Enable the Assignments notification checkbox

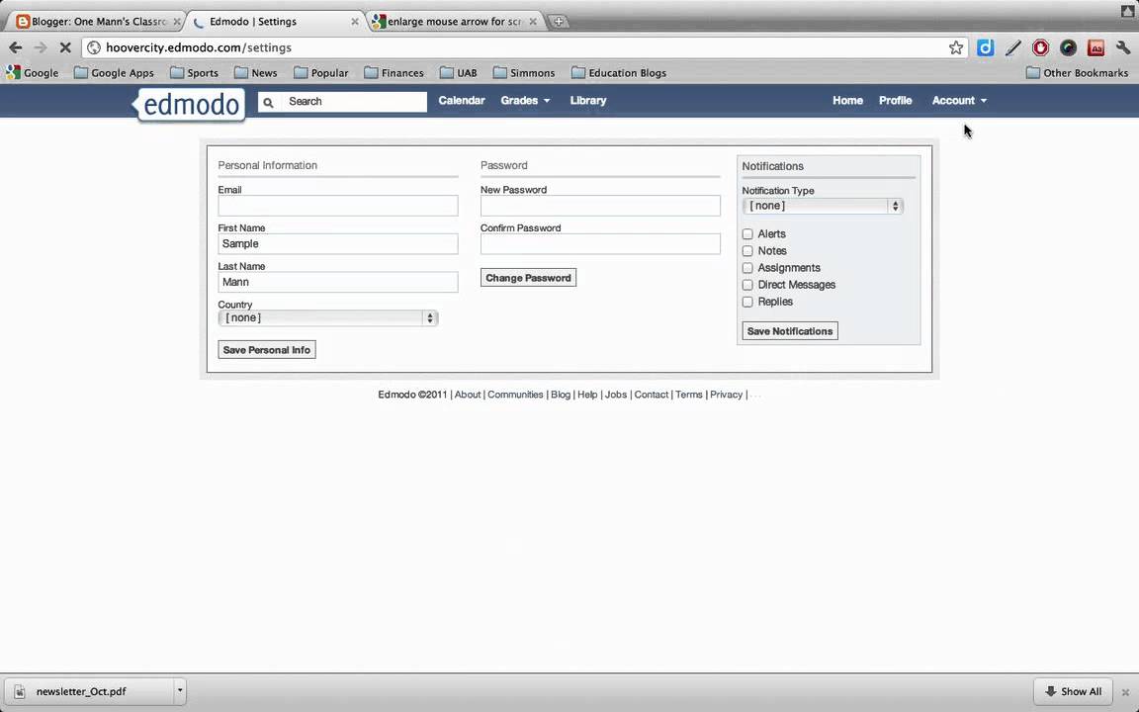(747, 268)
